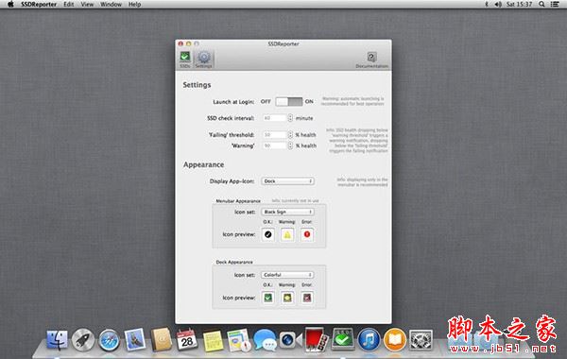Adjust the 'Warning' threshold stepper
567x359 pixels.
pos(290,145)
